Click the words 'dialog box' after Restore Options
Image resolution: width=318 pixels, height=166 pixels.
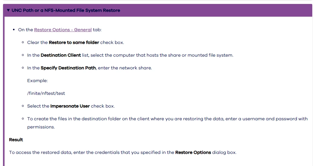click(x=224, y=152)
